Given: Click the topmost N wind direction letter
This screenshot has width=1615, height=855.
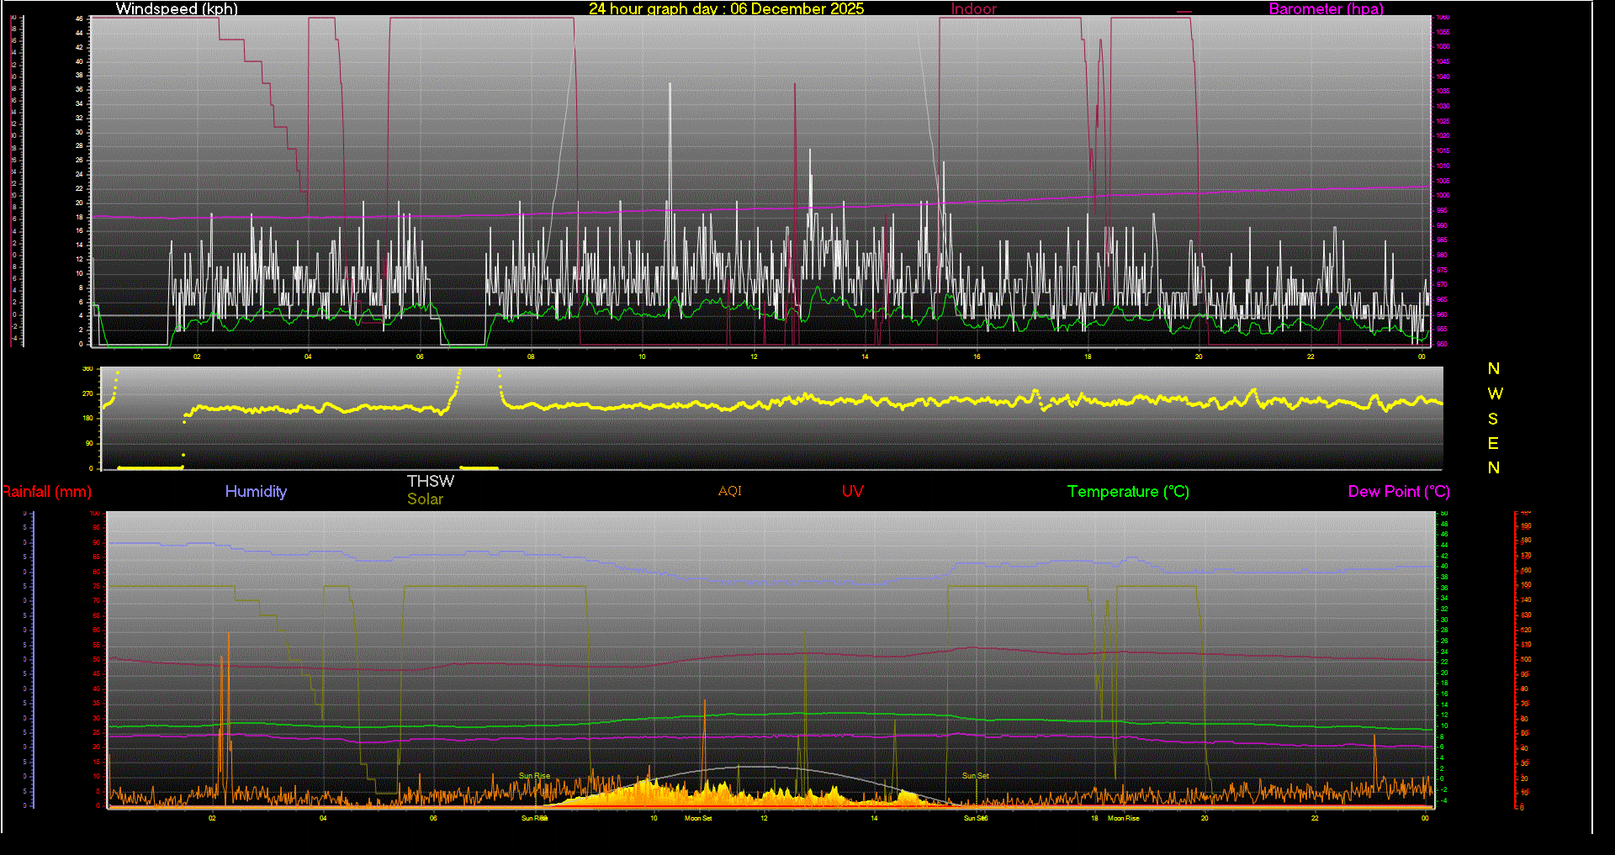Looking at the screenshot, I should pyautogui.click(x=1493, y=369).
